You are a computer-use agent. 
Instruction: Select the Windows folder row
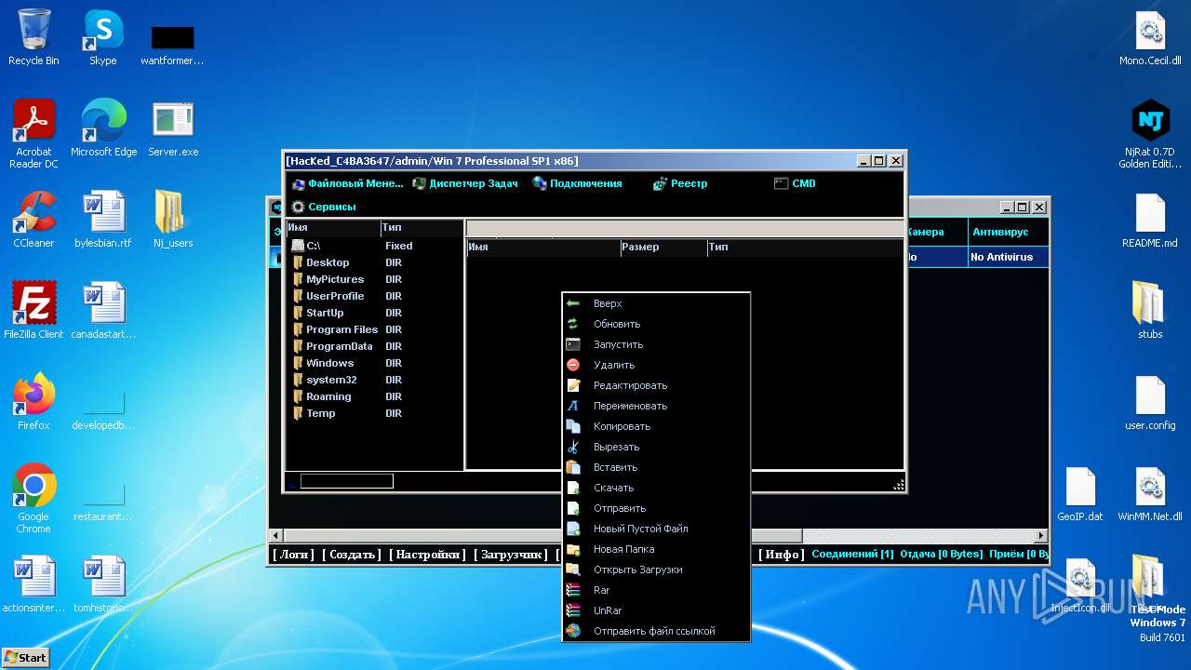click(x=374, y=363)
